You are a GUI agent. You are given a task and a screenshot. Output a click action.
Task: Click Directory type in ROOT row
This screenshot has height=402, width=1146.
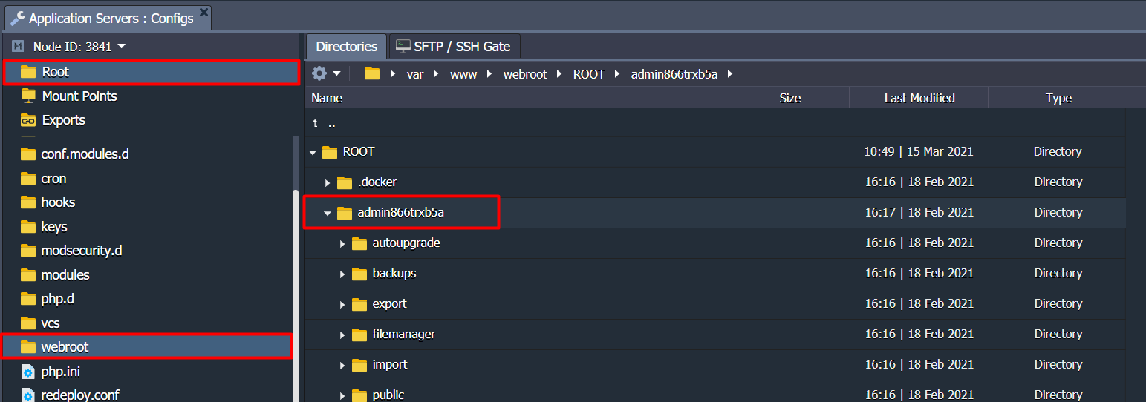coord(1058,151)
